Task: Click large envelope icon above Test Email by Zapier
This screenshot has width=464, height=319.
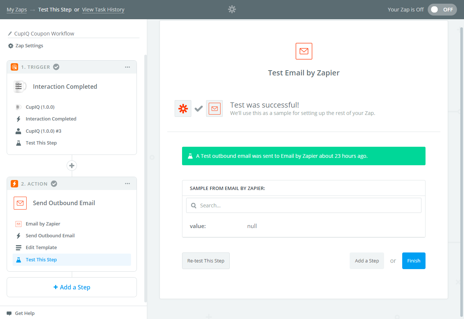Action: (304, 51)
